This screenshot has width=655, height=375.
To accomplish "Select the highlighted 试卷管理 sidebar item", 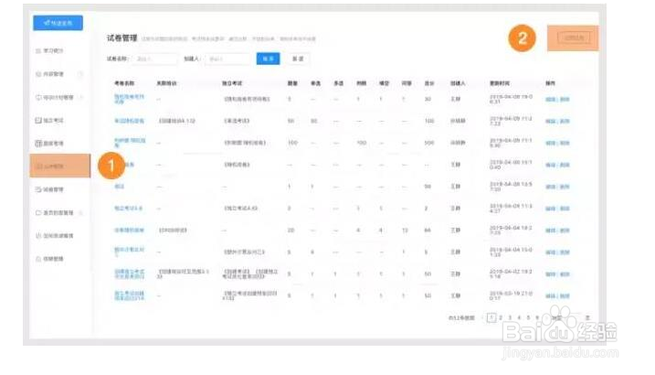I will pos(60,166).
